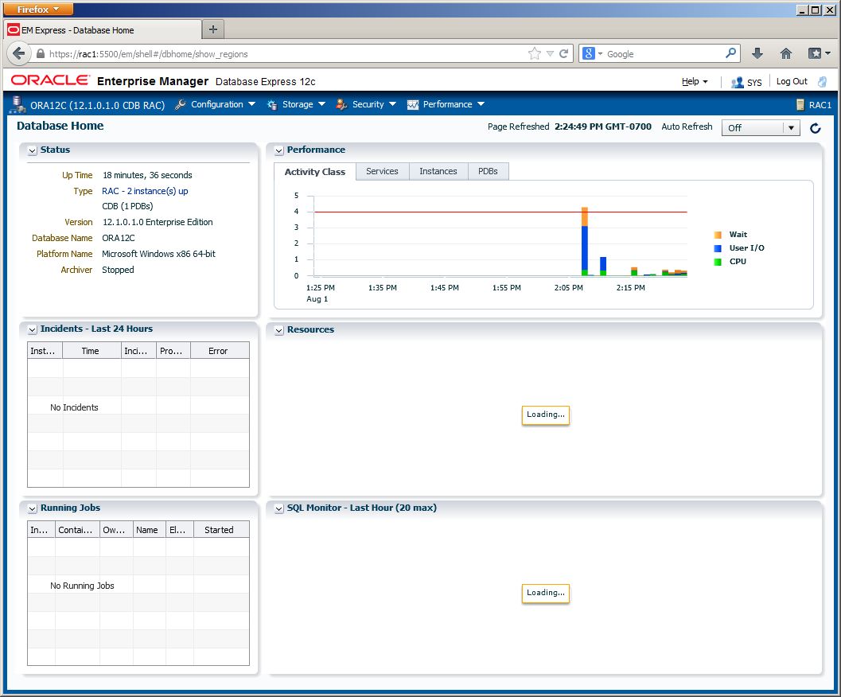Click in the Google search box
The height and width of the screenshot is (697, 841).
click(x=664, y=53)
